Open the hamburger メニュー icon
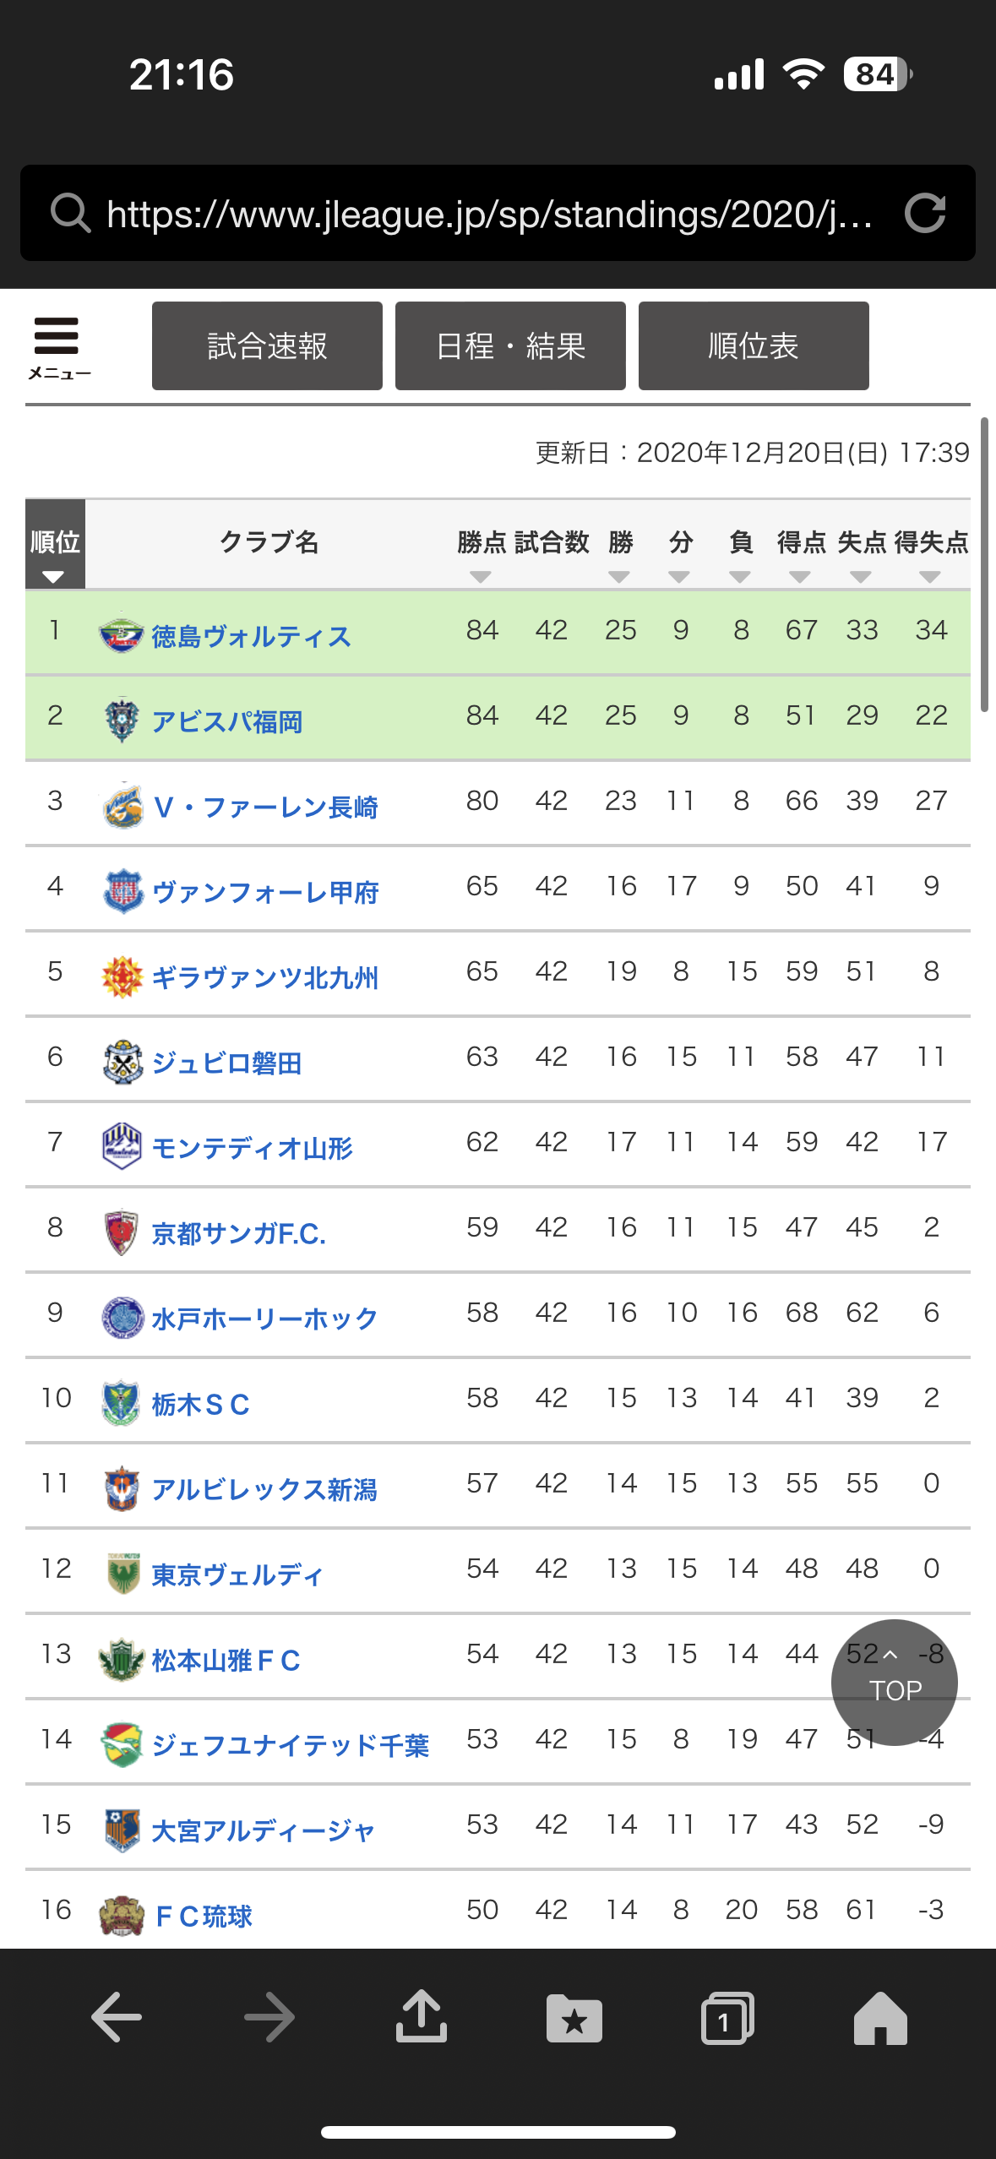This screenshot has height=2159, width=996. pos(57,347)
